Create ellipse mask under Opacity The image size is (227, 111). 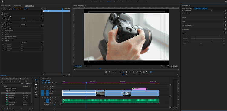tap(5, 17)
